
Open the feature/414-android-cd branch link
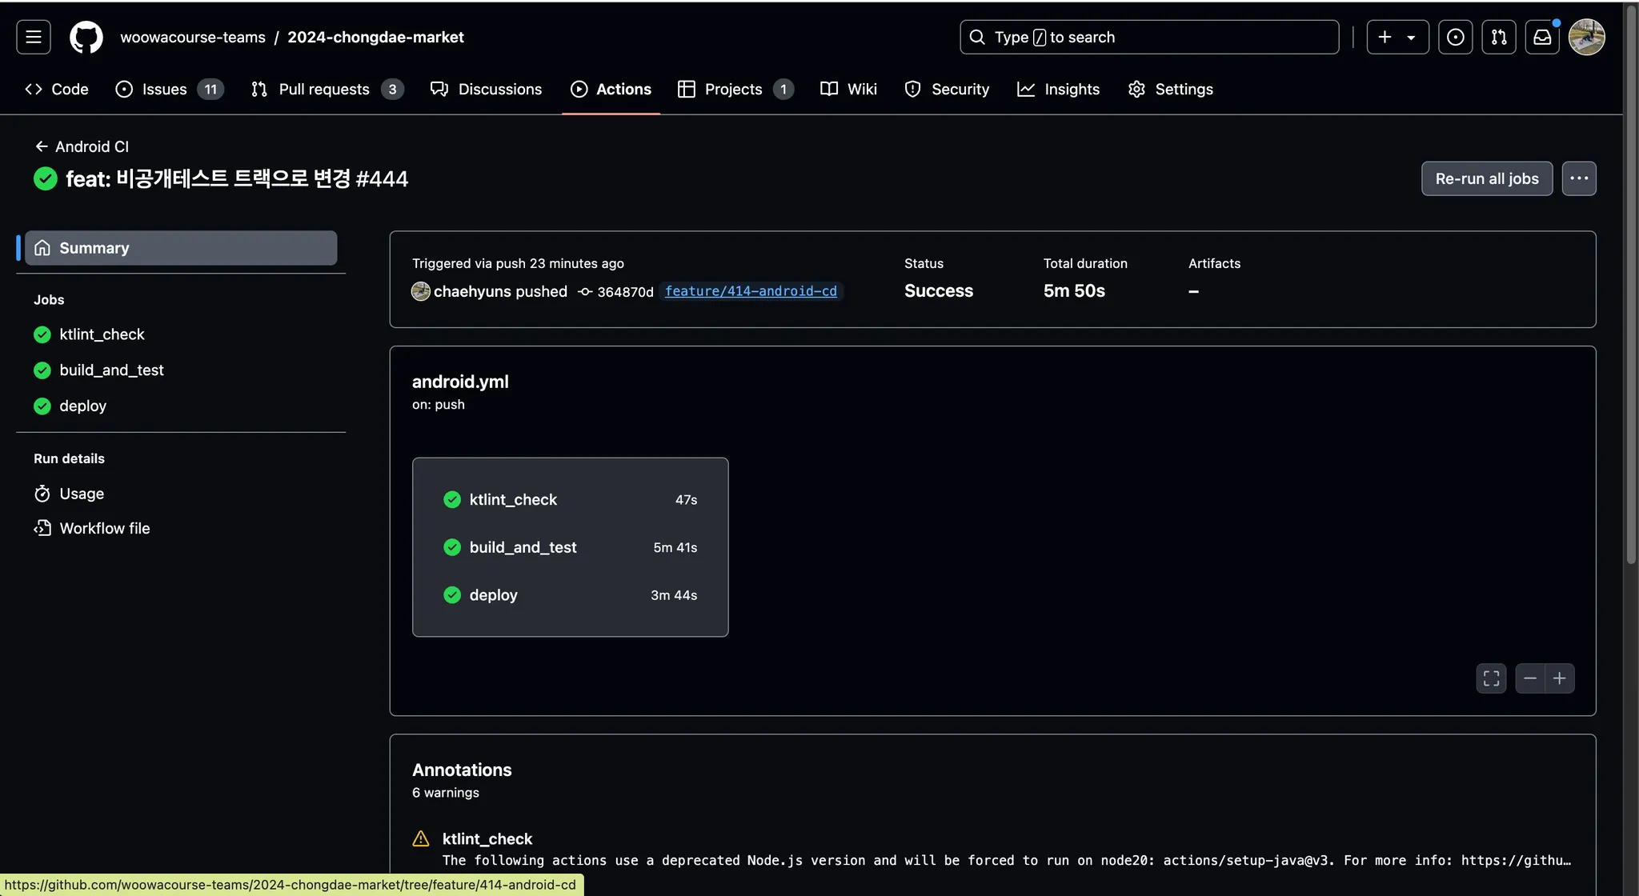(x=750, y=291)
